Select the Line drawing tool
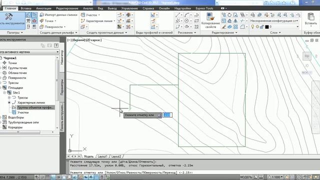 coord(177,15)
